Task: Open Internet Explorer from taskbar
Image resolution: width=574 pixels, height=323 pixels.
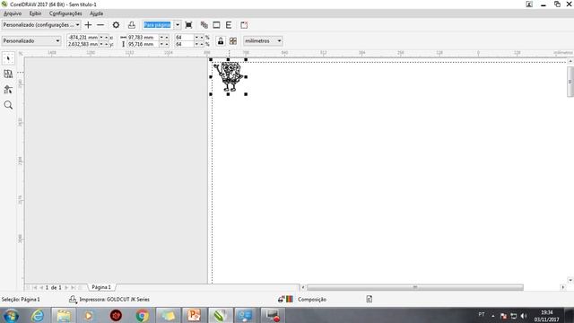Action: (38, 315)
